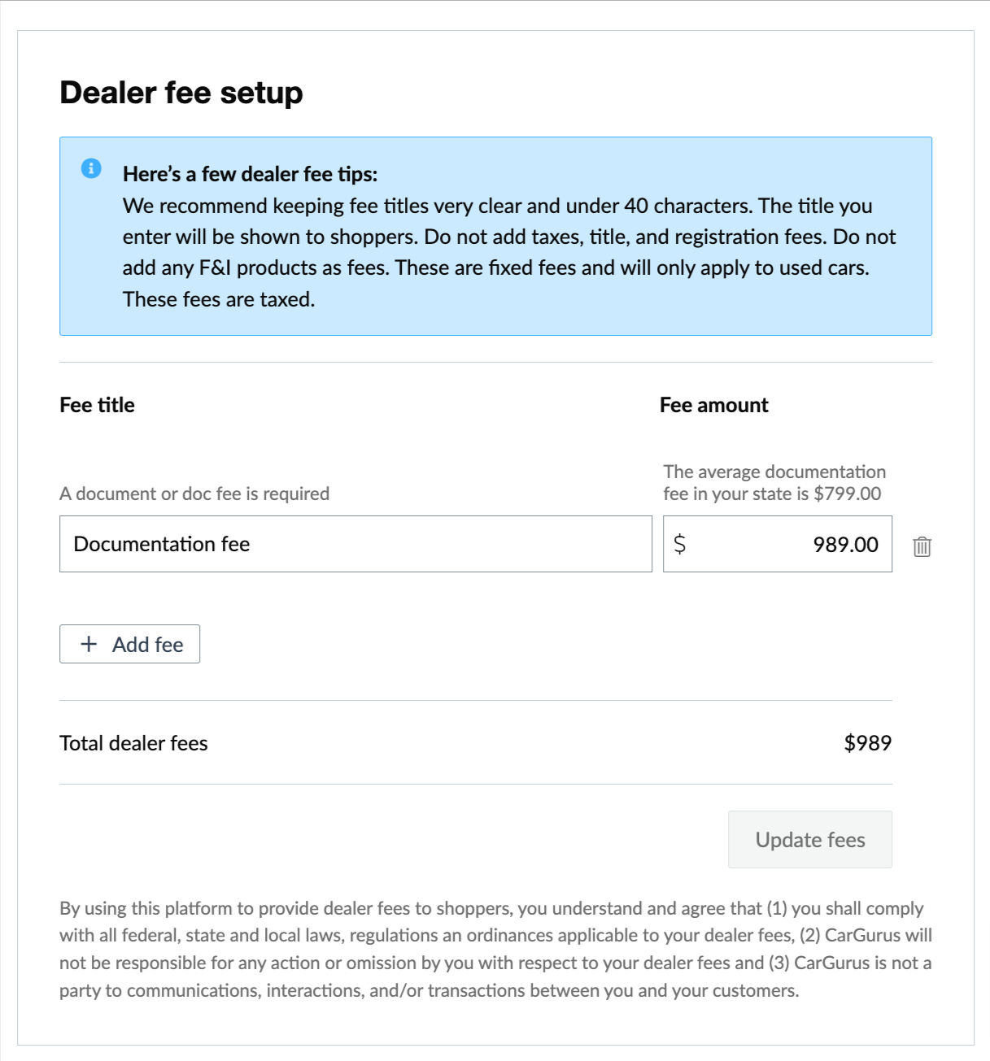
Task: Click the blue info icon in the tips banner
Action: coord(92,167)
